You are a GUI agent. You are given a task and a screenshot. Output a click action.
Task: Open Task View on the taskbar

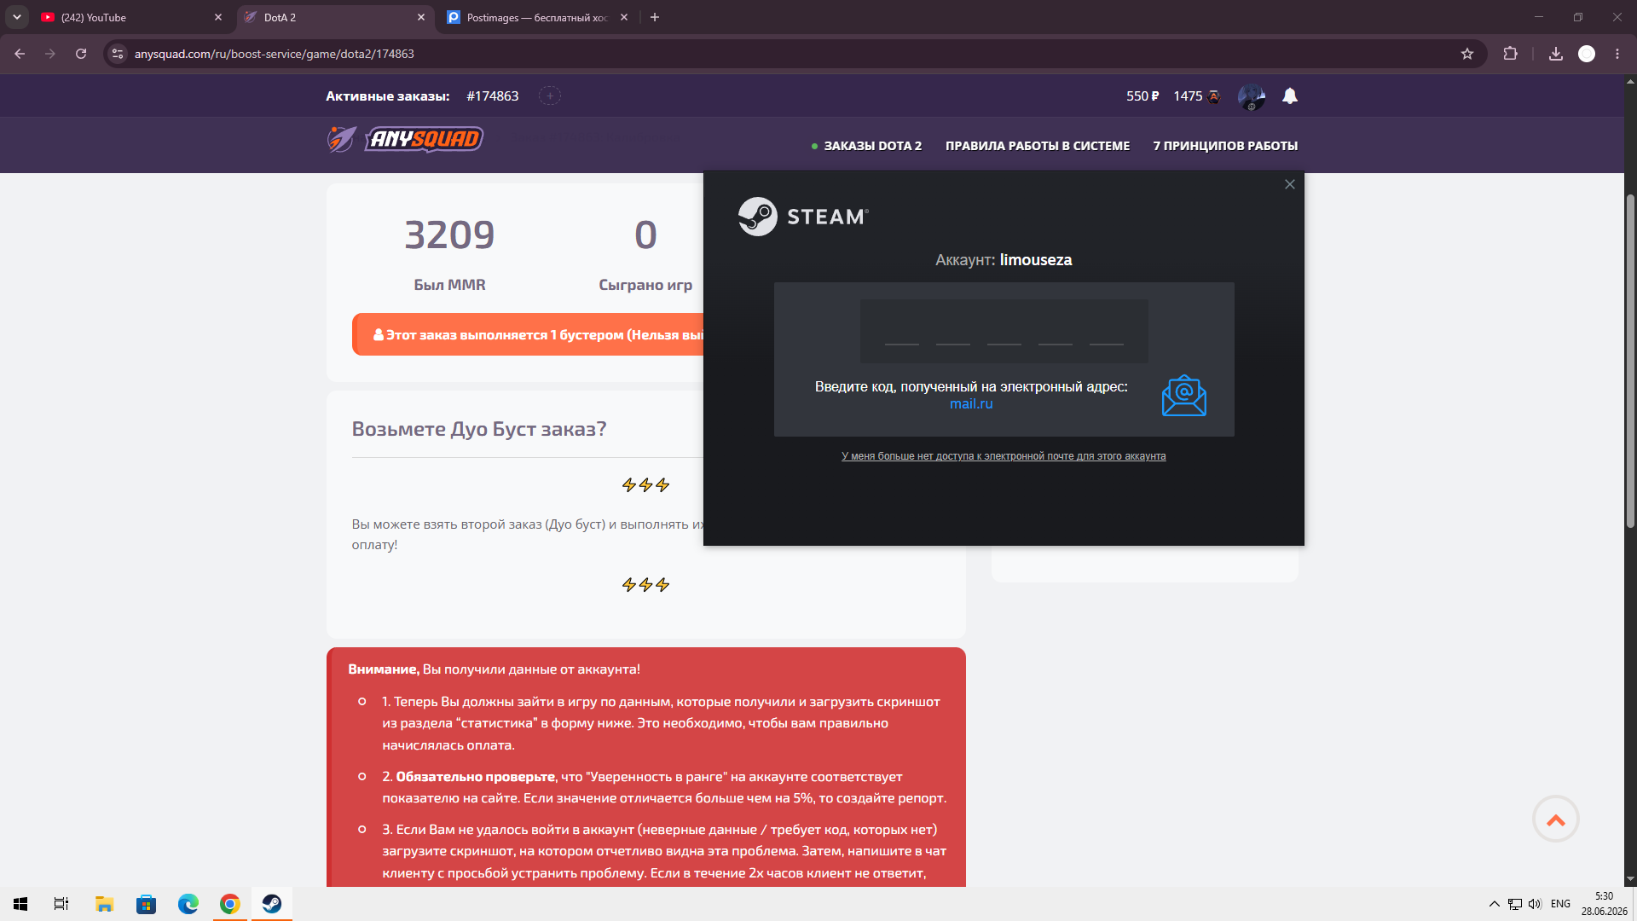pyautogui.click(x=61, y=904)
